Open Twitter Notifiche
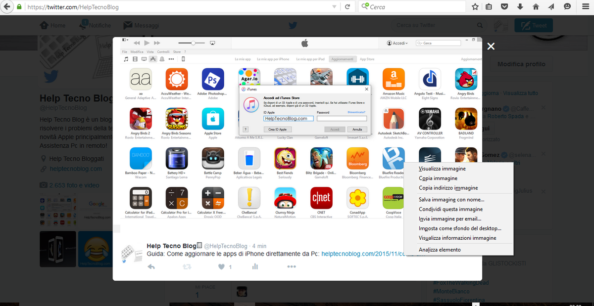Screen dimensions: 594x306 (95, 25)
